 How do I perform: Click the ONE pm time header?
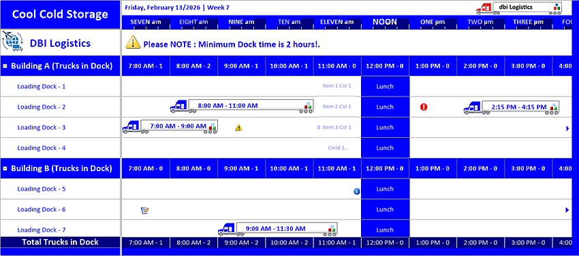click(433, 22)
